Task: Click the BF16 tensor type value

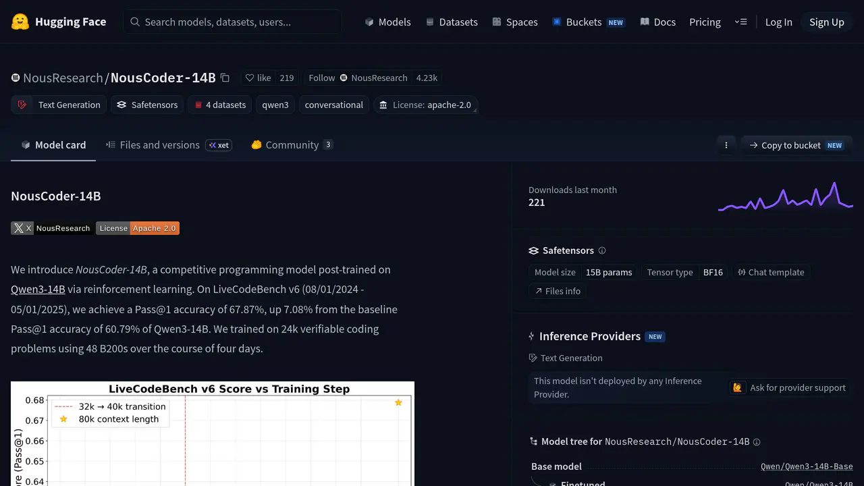Action: pyautogui.click(x=713, y=272)
